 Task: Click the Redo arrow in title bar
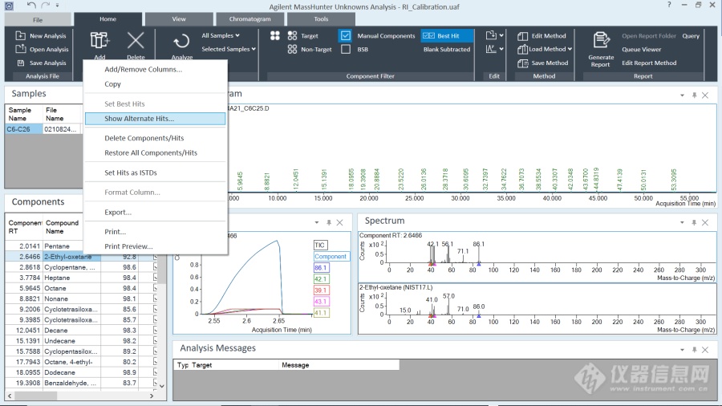45,5
